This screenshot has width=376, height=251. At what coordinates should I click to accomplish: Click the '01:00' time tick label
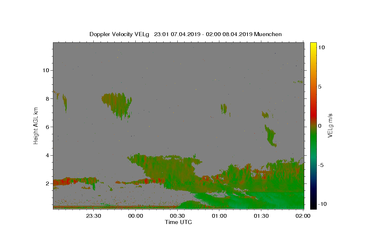coord(219,216)
